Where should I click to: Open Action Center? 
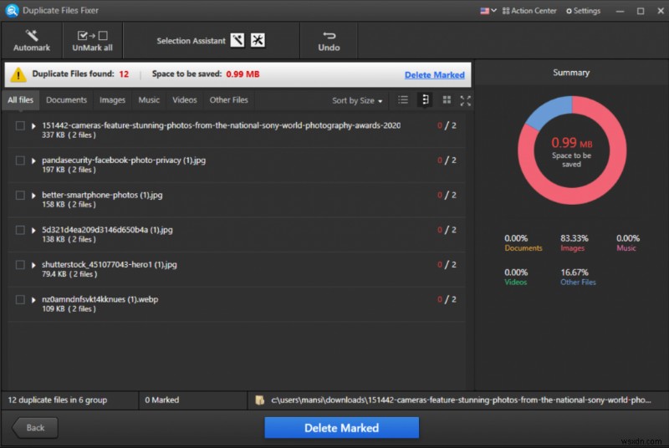pos(529,11)
